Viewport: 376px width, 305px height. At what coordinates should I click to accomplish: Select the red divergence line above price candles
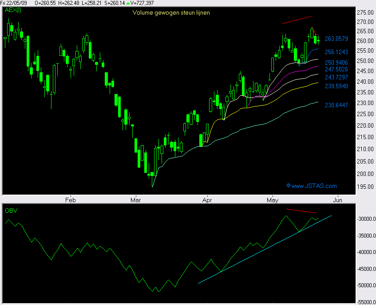[297, 20]
